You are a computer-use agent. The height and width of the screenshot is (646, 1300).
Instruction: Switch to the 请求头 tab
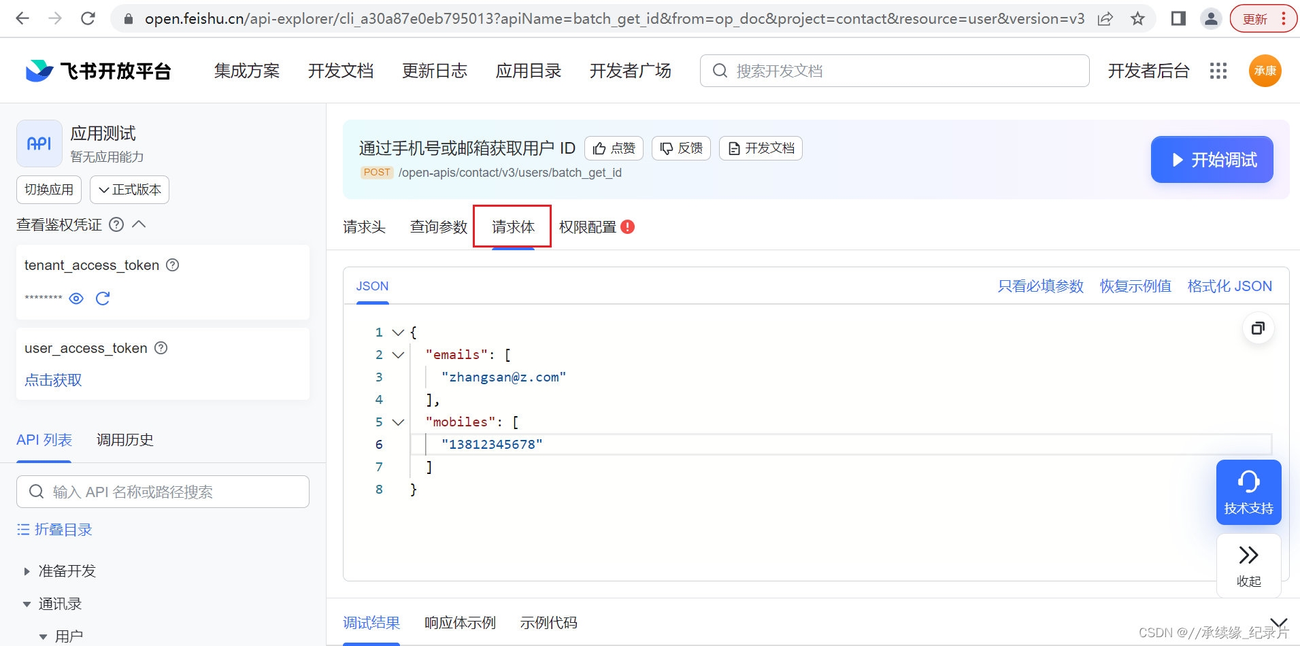[364, 227]
